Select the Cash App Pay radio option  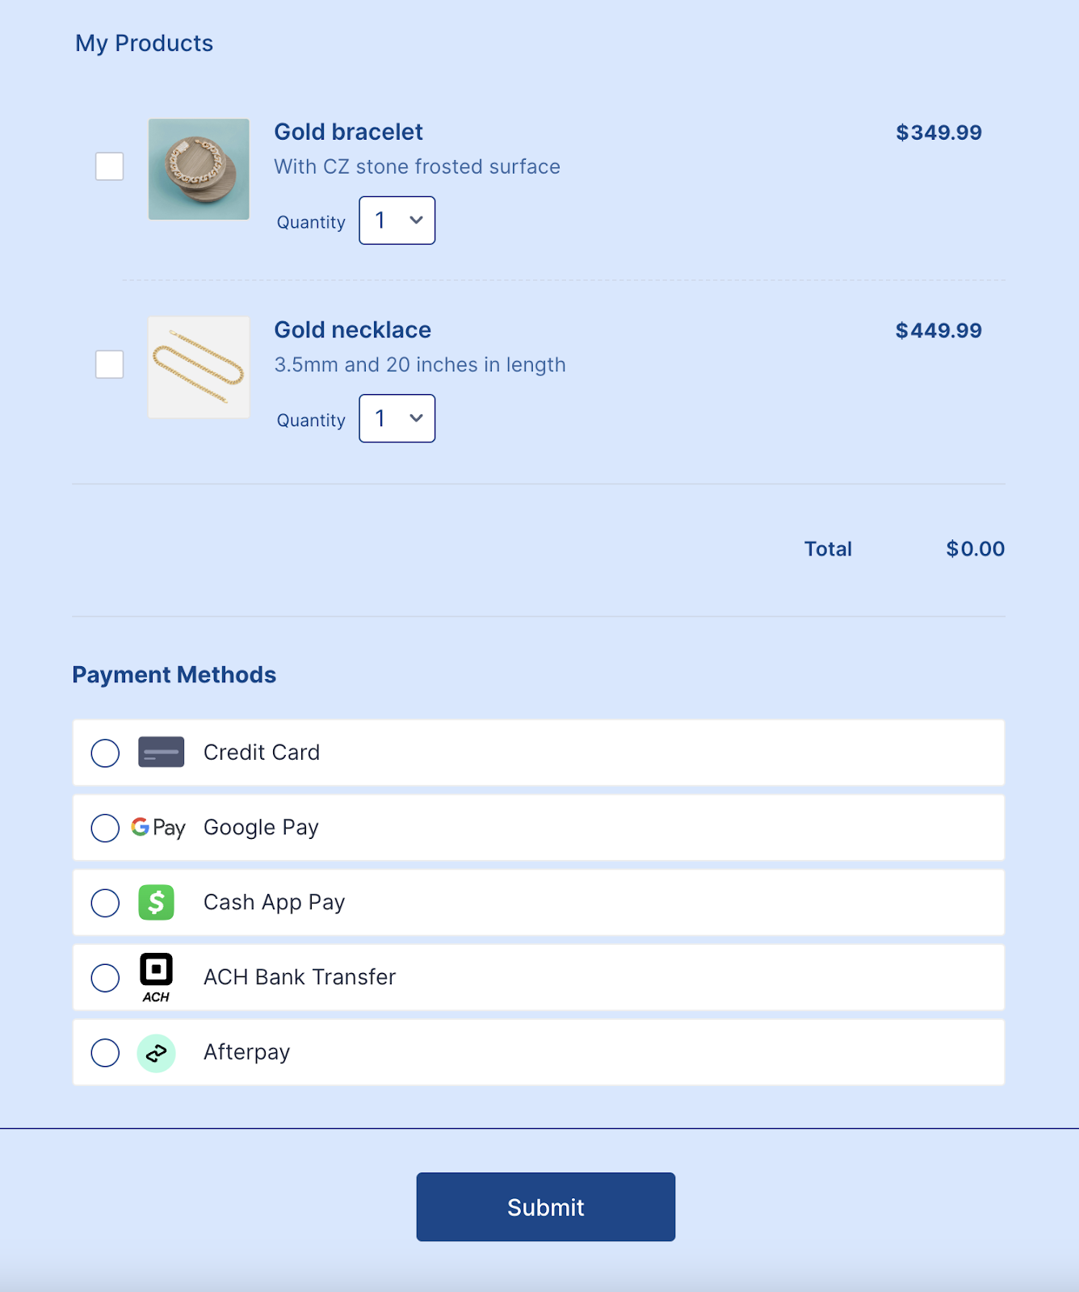pyautogui.click(x=105, y=903)
